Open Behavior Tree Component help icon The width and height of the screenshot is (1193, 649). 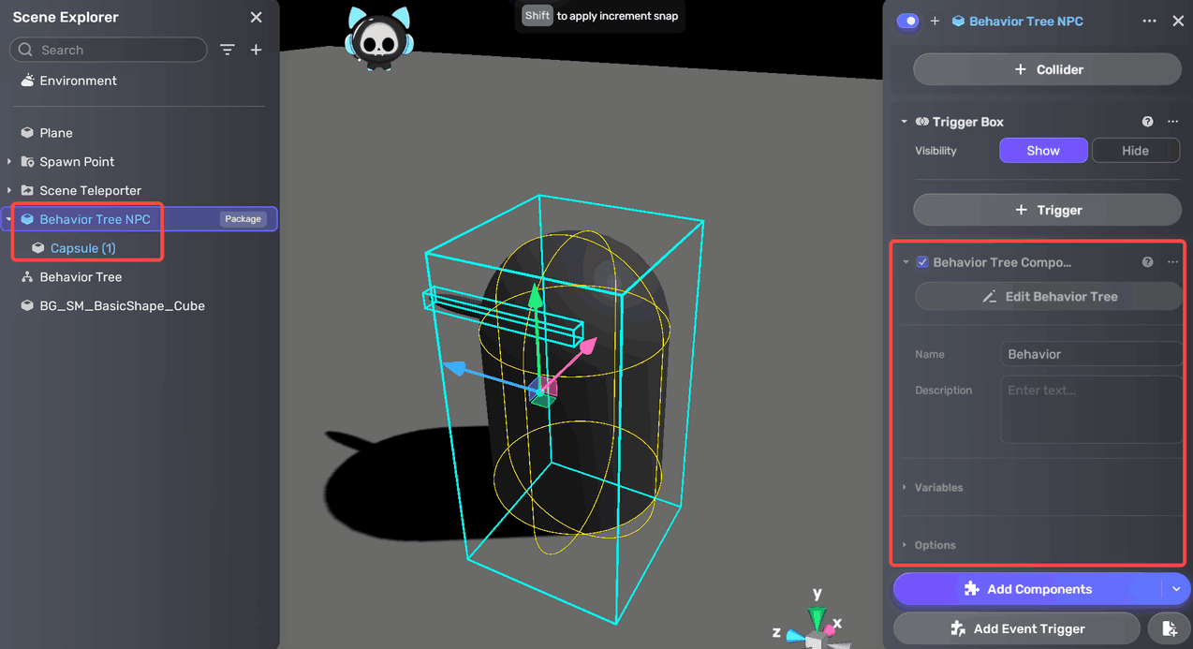point(1147,262)
